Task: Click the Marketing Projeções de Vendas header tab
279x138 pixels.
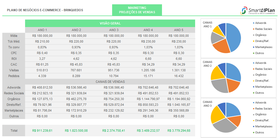Action: (137, 10)
